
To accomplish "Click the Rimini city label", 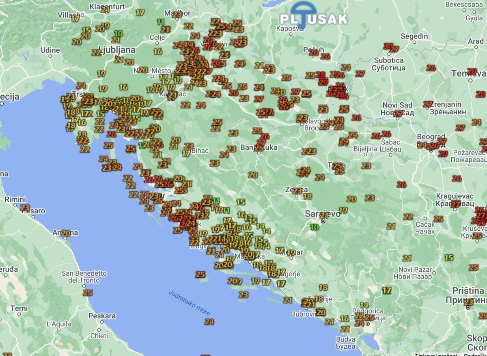I will [15, 199].
